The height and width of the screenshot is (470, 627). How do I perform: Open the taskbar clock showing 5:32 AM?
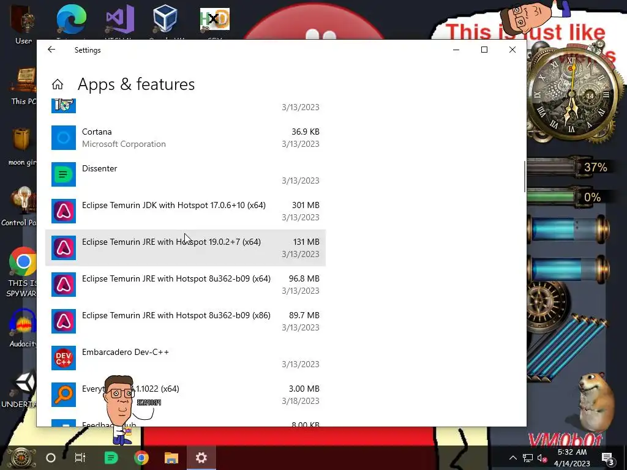pyautogui.click(x=572, y=458)
